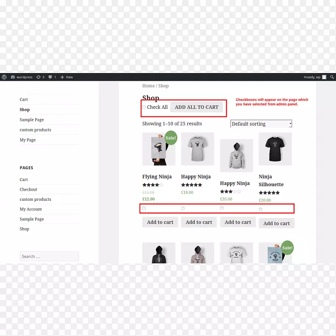
Task: Click the WordPress logo in admin bar
Action: coord(4,77)
